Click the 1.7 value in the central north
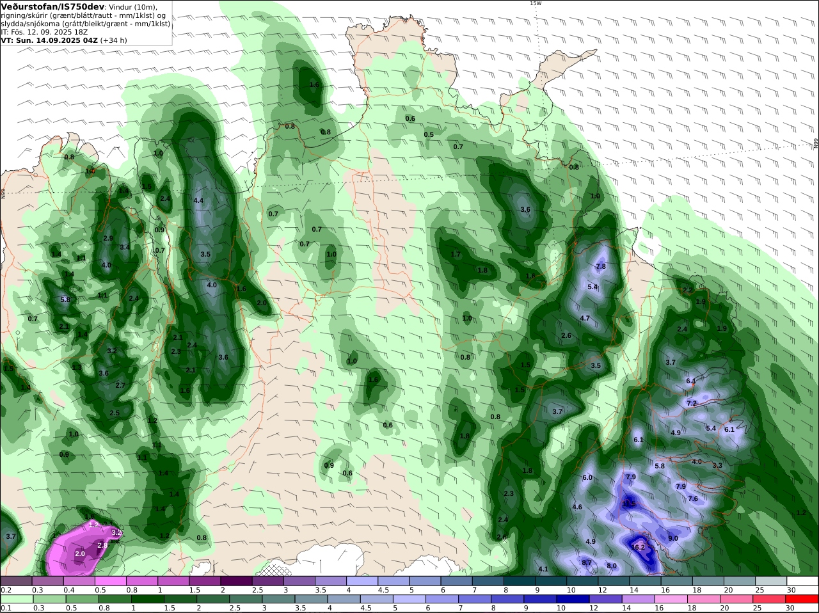 (x=456, y=254)
